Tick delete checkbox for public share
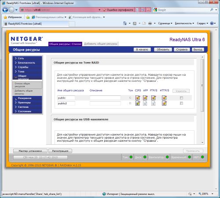220x198 pixels. (x=181, y=98)
